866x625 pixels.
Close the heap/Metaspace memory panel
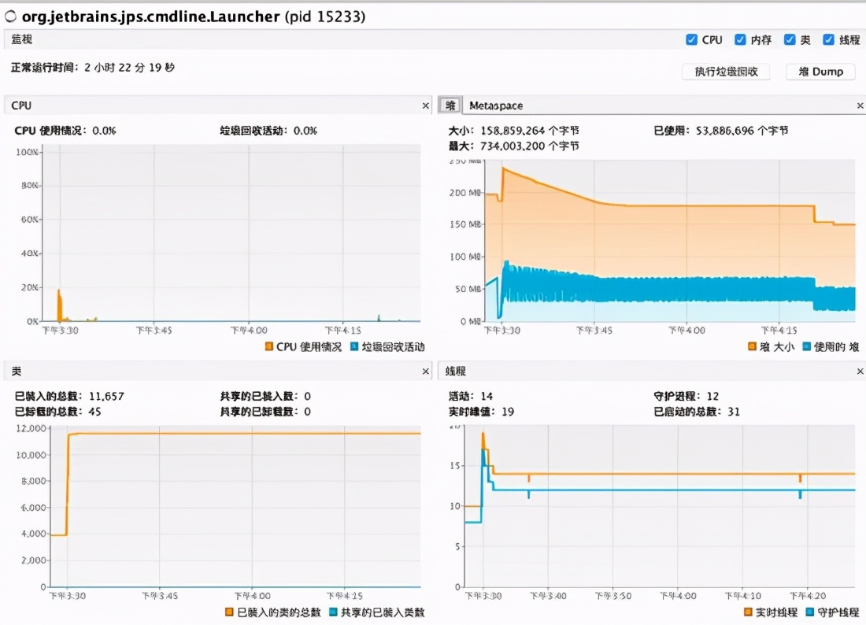[x=860, y=105]
